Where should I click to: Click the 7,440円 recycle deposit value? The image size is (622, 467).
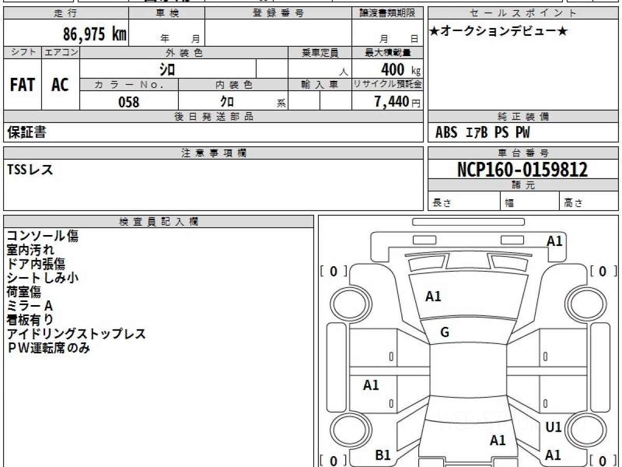point(398,102)
